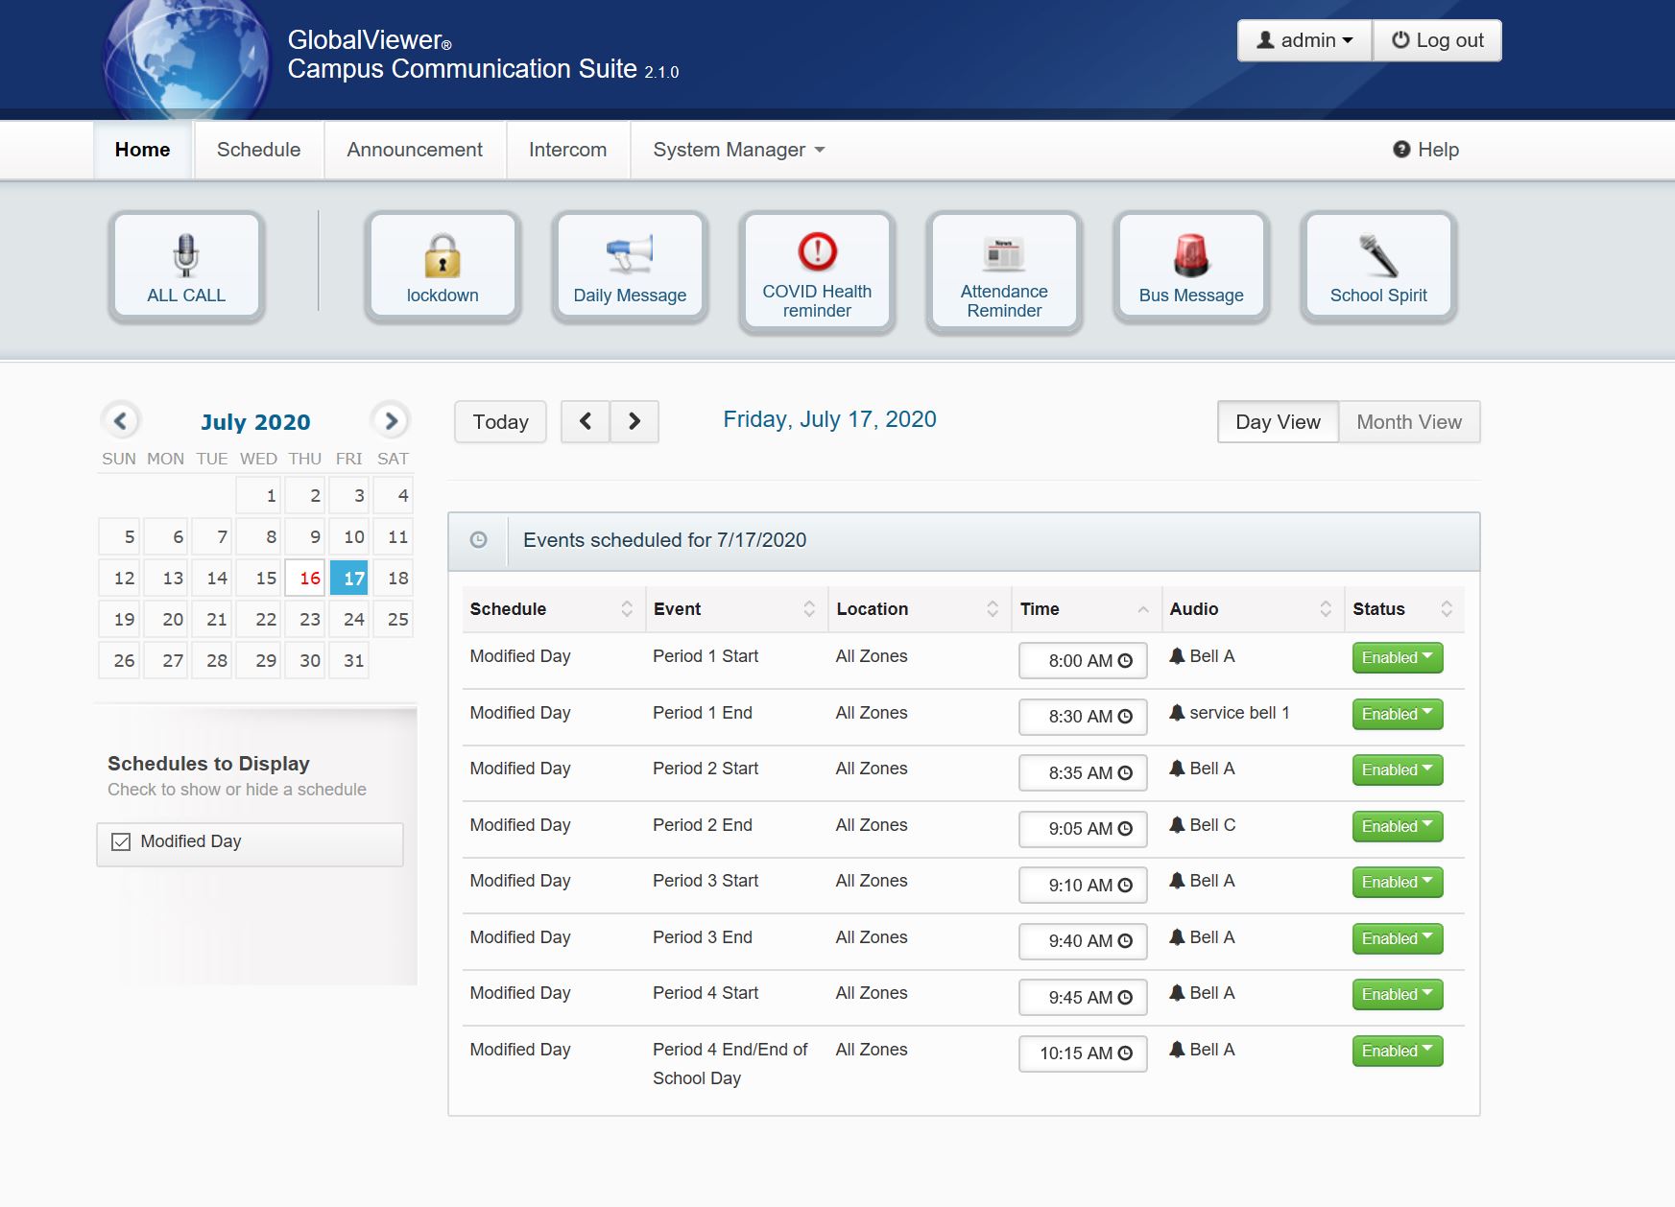Sort events by the Event column
Viewport: 1675px width, 1207px height.
[x=736, y=609]
